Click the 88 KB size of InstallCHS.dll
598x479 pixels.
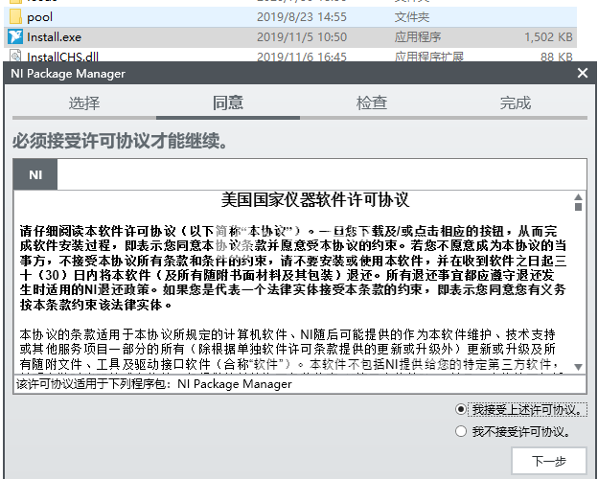pos(557,57)
